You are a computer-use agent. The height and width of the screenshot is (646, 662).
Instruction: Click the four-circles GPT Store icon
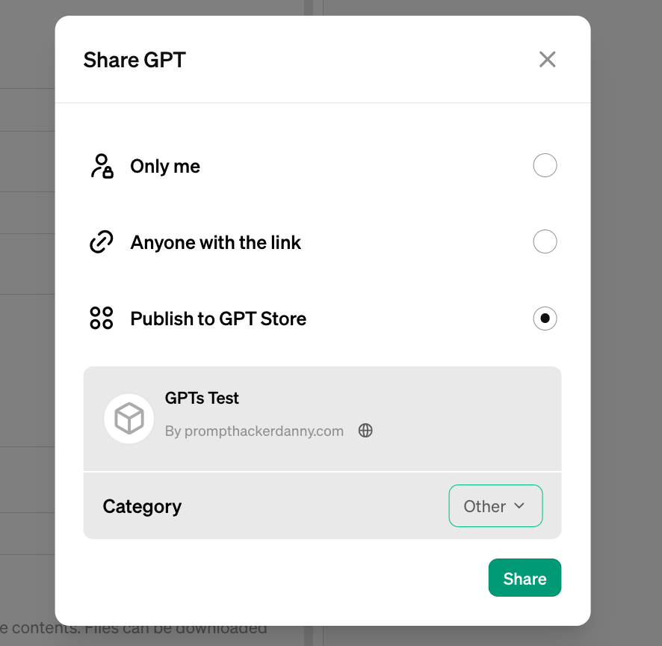[x=102, y=319]
